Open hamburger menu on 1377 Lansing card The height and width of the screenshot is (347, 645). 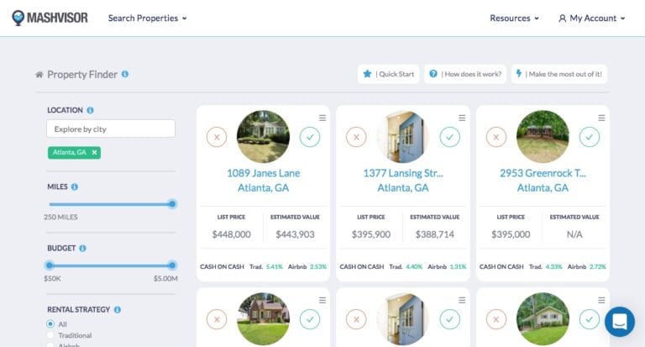click(462, 118)
